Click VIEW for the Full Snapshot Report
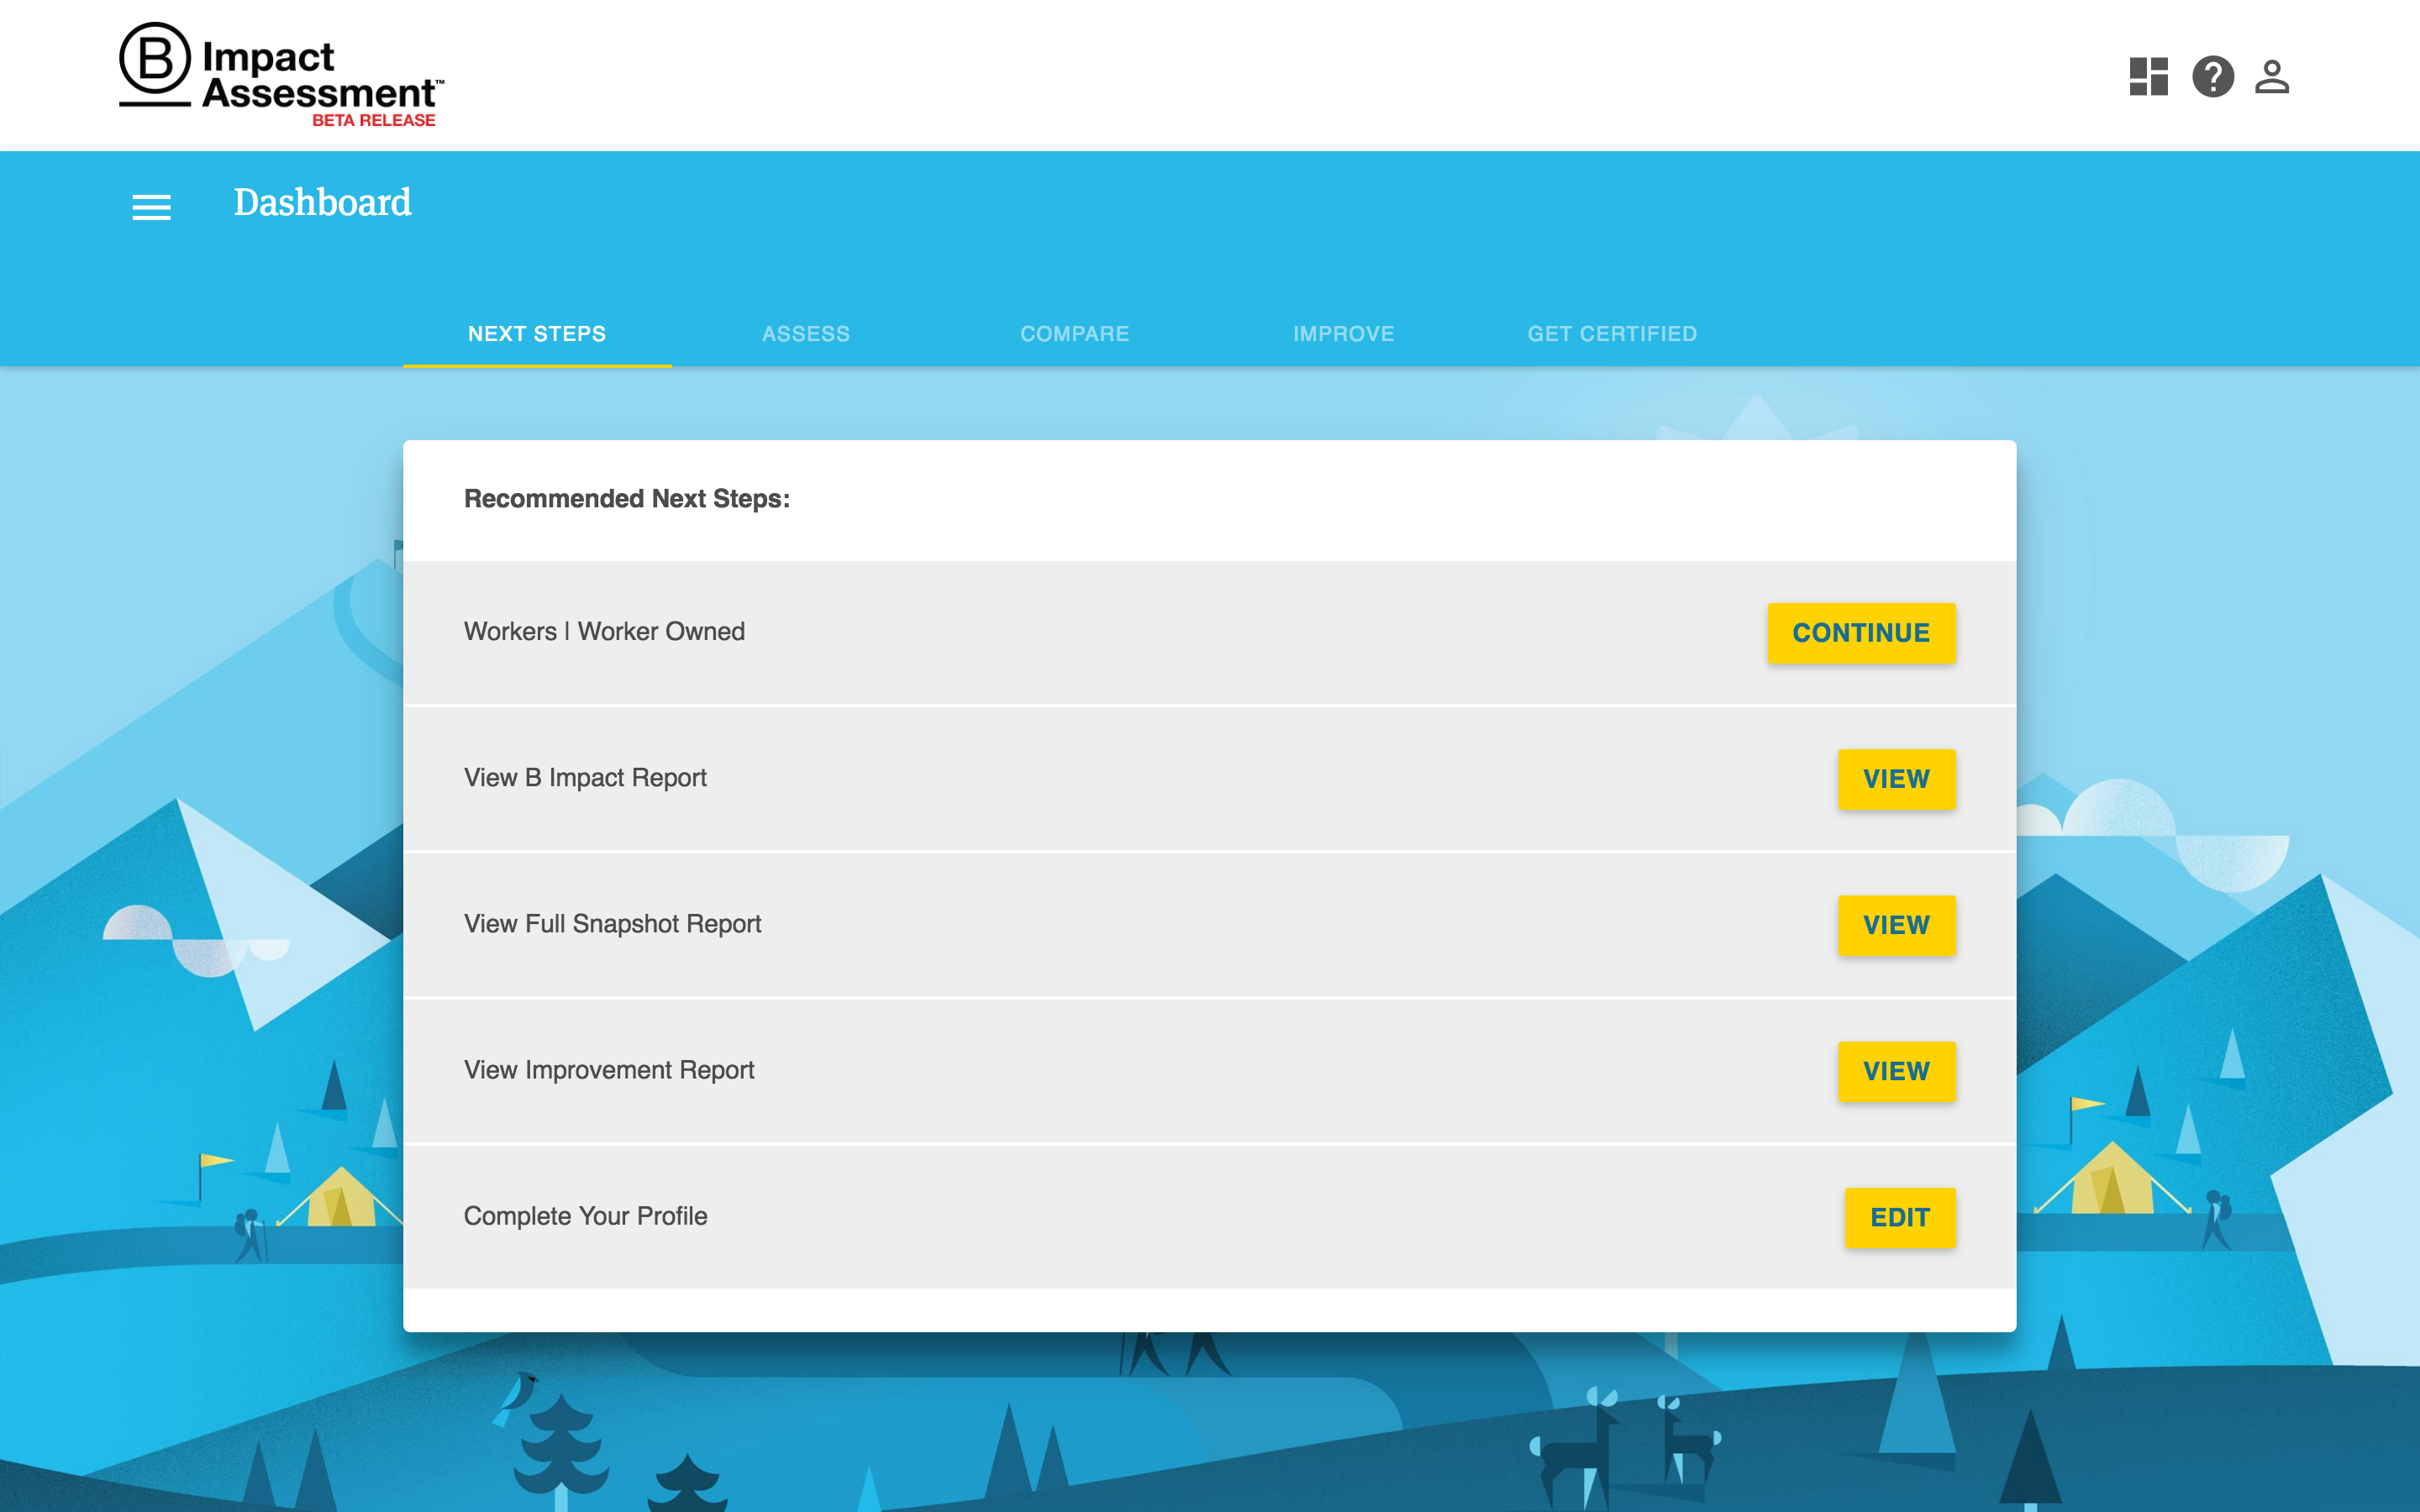The height and width of the screenshot is (1512, 2420). click(x=1896, y=924)
